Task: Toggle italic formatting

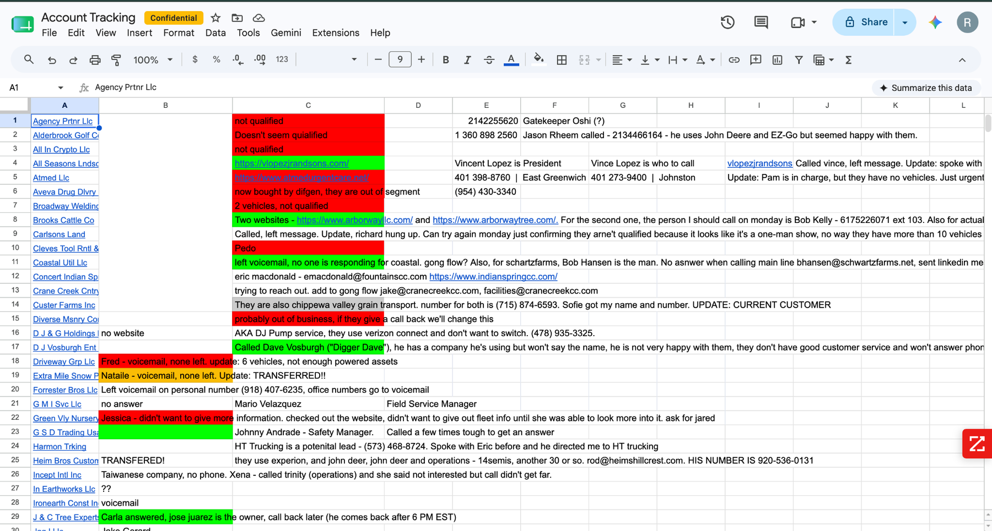Action: coord(467,60)
